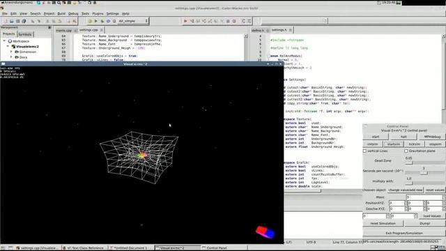
Task: Click the Dead Zone slider handle
Action: click(x=409, y=162)
